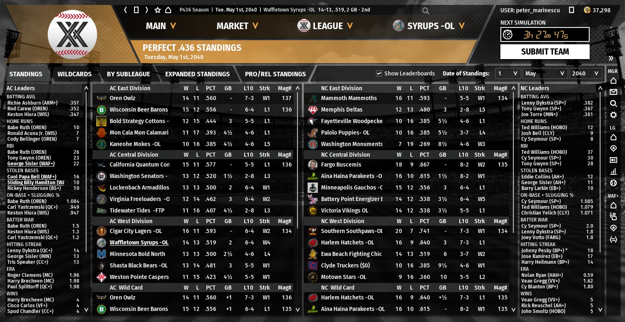Click the settings gear in the right sidebar
The height and width of the screenshot is (322, 625).
[x=613, y=115]
